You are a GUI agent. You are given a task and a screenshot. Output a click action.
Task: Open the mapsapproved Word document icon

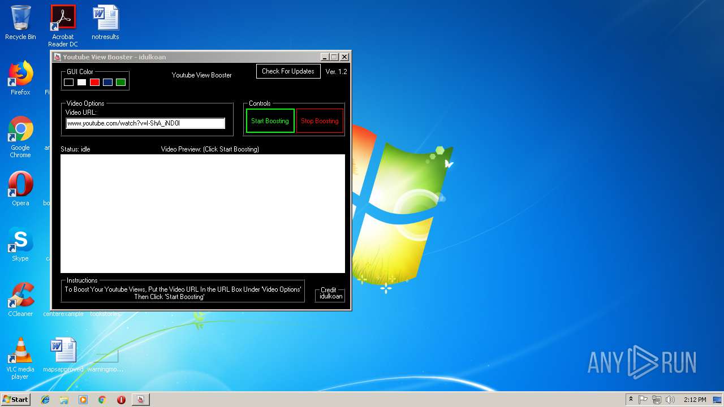[63, 355]
